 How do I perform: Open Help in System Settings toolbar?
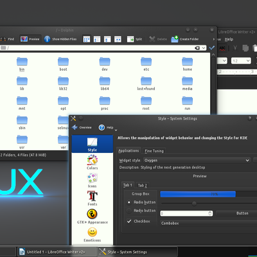pos(106,127)
